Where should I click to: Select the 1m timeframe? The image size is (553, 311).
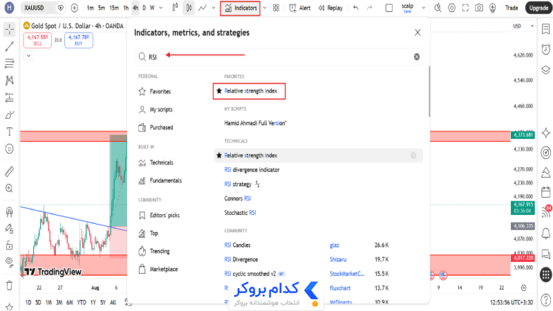click(x=91, y=8)
